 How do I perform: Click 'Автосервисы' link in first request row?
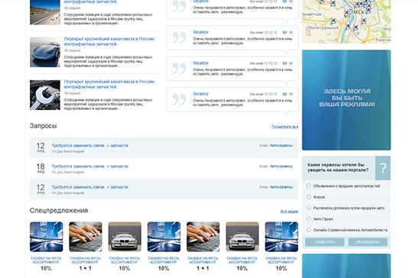281,145
